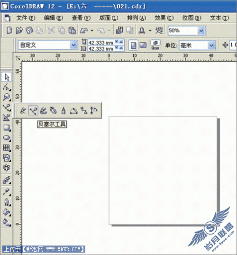Select the Interactive Fill tool
This screenshot has width=237, height=255.
[x=7, y=222]
